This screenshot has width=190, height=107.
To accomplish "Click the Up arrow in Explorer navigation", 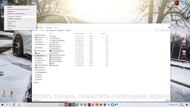I will (41, 30).
